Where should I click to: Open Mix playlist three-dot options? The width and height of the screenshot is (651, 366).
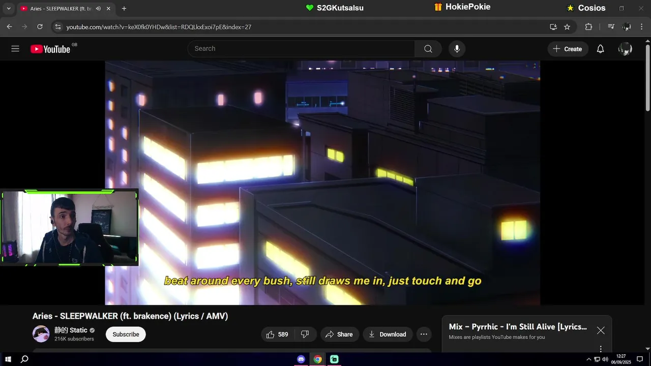pyautogui.click(x=601, y=349)
